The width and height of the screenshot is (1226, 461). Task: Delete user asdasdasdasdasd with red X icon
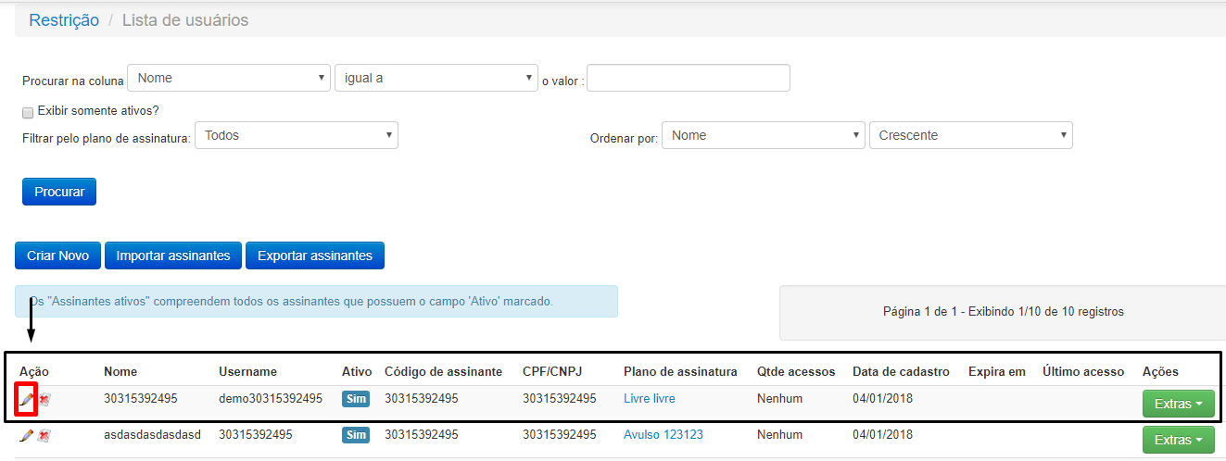(44, 435)
